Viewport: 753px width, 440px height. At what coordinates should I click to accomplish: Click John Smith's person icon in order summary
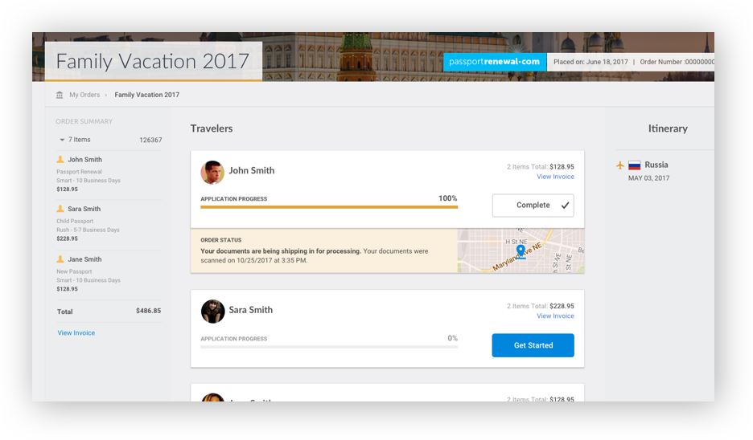60,160
